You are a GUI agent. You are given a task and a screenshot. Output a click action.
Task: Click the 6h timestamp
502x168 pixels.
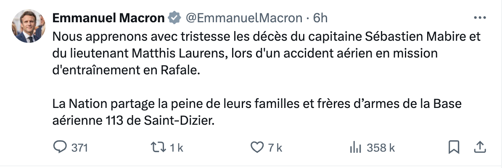320,18
